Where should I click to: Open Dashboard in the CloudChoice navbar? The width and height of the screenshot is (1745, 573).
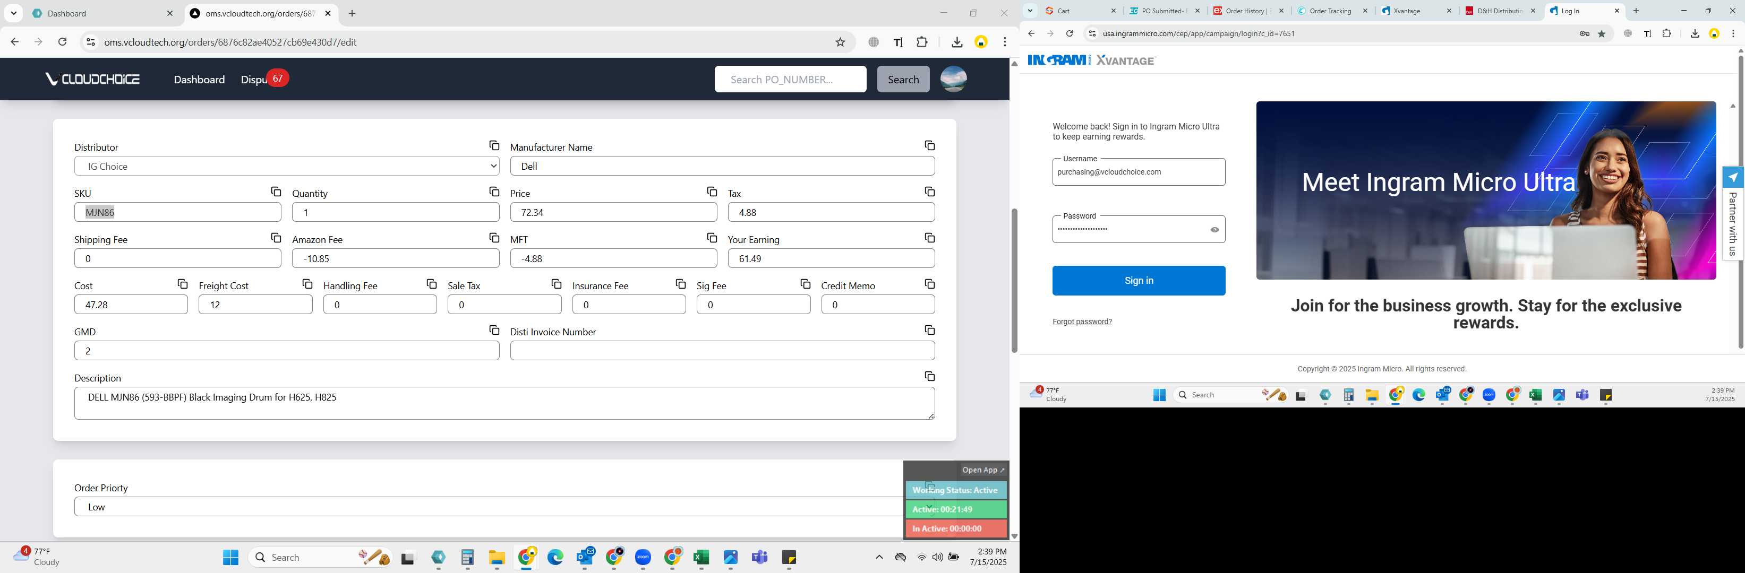[x=199, y=79]
